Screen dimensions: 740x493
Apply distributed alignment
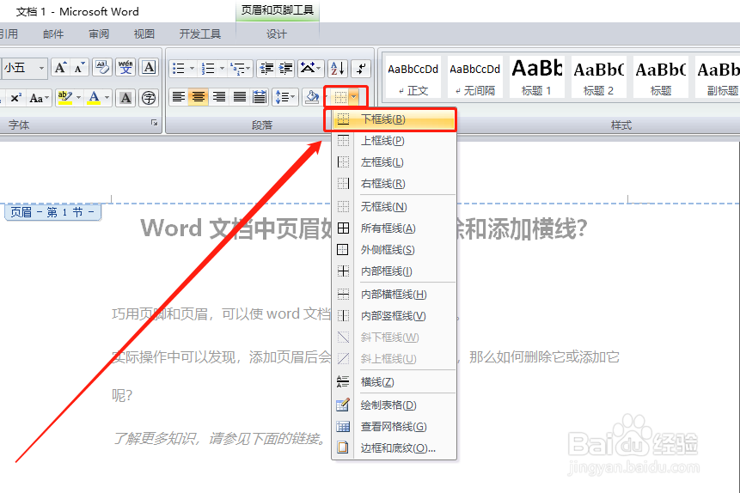tap(260, 98)
